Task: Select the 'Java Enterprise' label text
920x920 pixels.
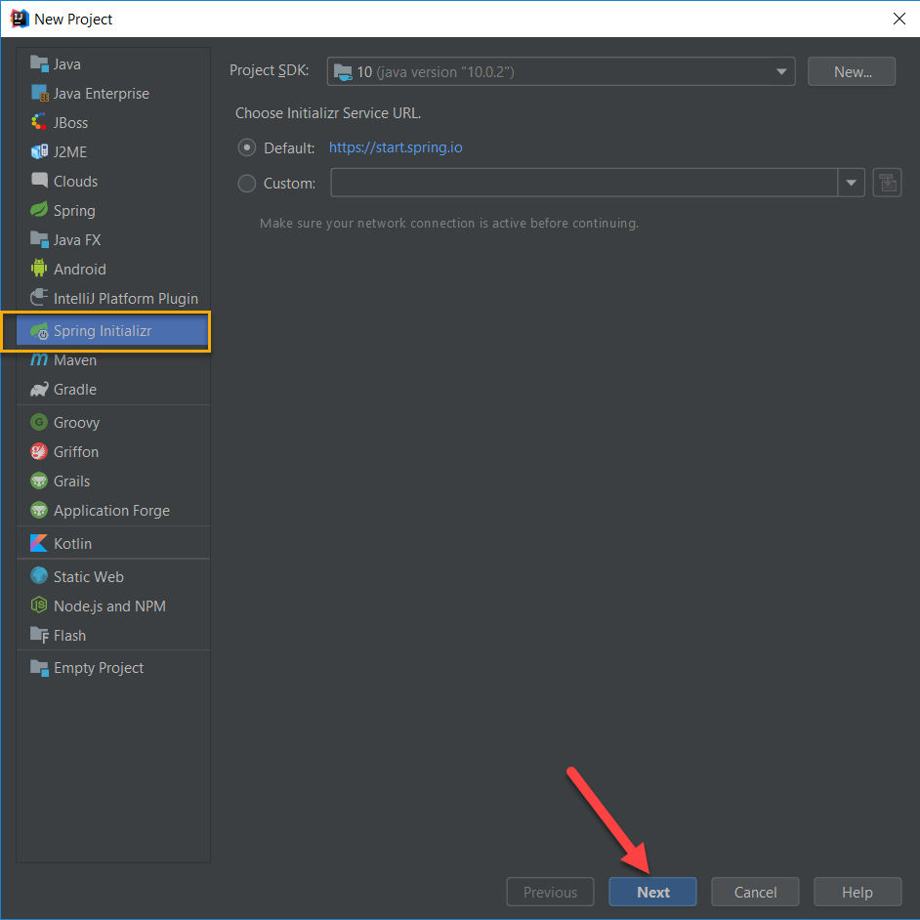Action: coord(102,94)
